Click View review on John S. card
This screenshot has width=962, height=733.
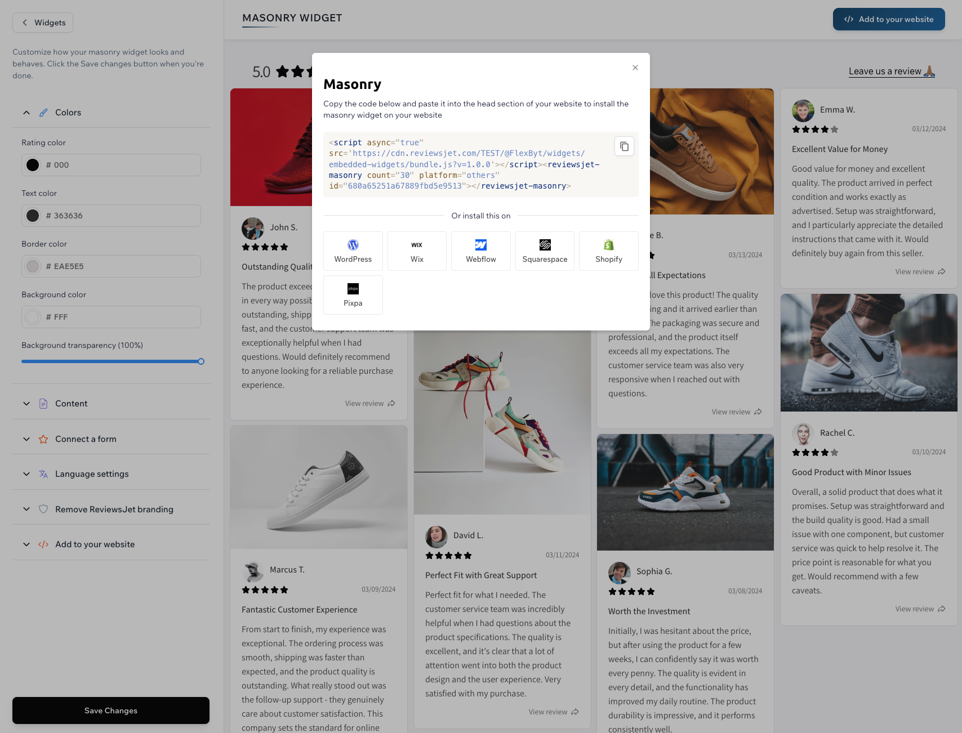370,404
